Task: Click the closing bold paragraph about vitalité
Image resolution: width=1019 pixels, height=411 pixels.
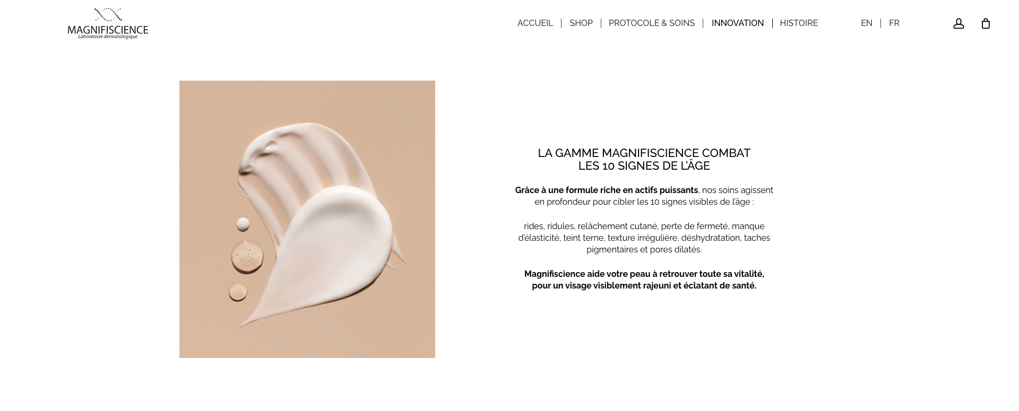Action: click(644, 280)
